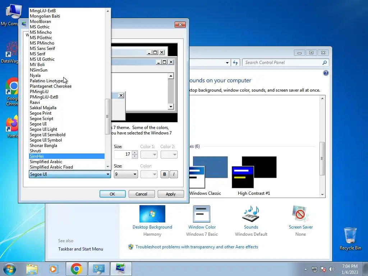Image resolution: width=368 pixels, height=276 pixels.
Task: Open the Color 2 dropdown
Action: (169, 155)
